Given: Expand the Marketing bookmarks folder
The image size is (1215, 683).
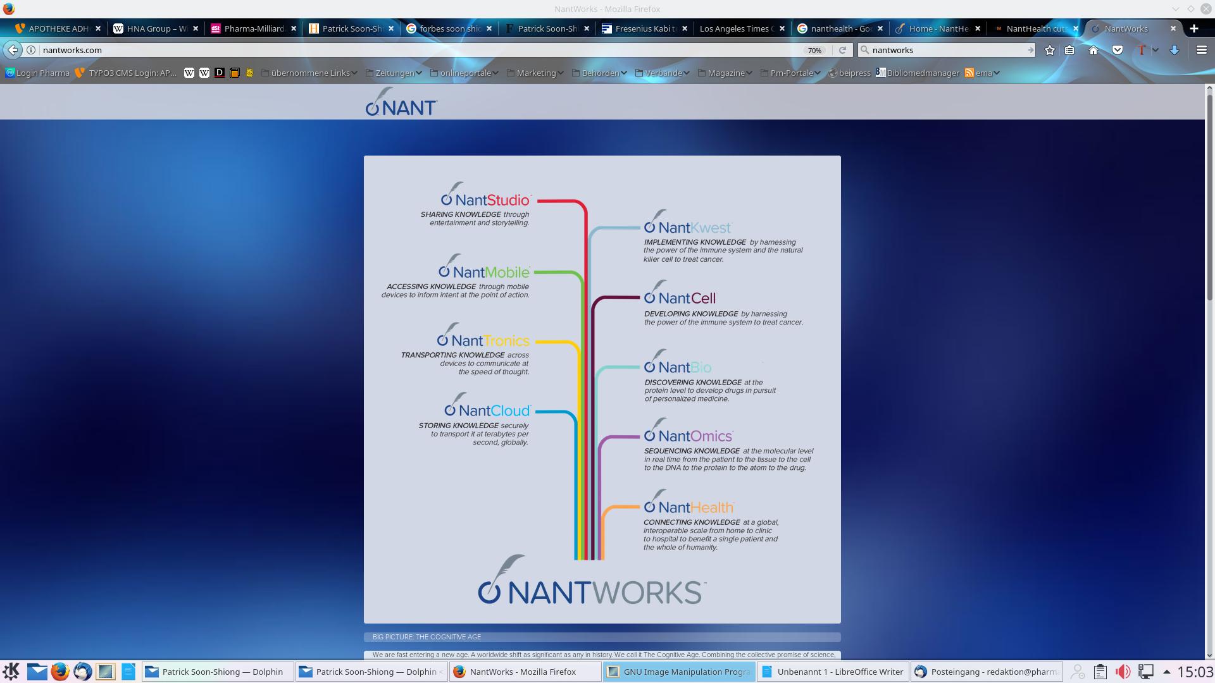Looking at the screenshot, I should tap(535, 73).
